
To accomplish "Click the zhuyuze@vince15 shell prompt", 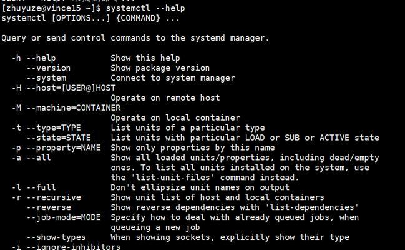I will 51,8.
